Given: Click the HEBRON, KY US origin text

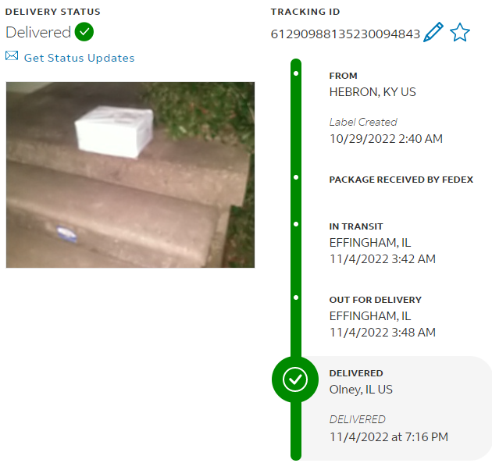Looking at the screenshot, I should coord(373,92).
